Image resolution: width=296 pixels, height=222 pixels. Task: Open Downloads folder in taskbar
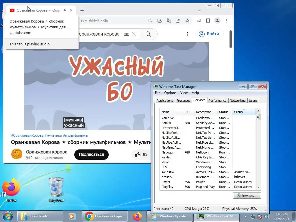(x=40, y=216)
